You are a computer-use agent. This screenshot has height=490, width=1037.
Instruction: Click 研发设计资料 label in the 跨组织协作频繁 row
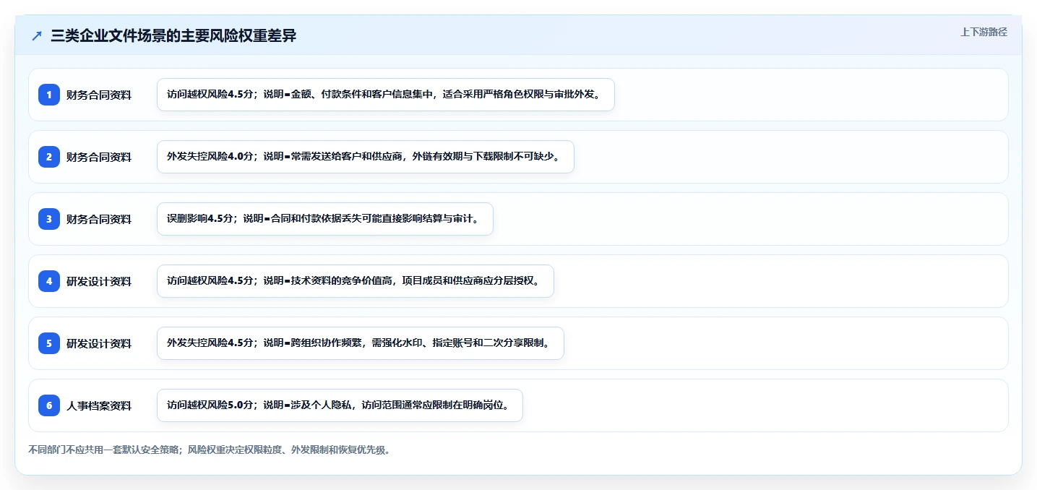click(99, 343)
